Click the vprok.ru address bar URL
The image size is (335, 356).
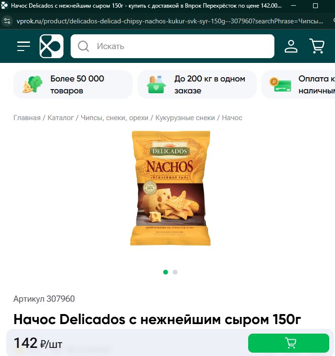170,21
